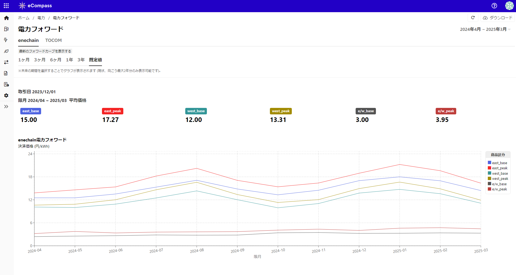Select the 既定値 period option
This screenshot has height=275, width=516.
click(x=95, y=60)
